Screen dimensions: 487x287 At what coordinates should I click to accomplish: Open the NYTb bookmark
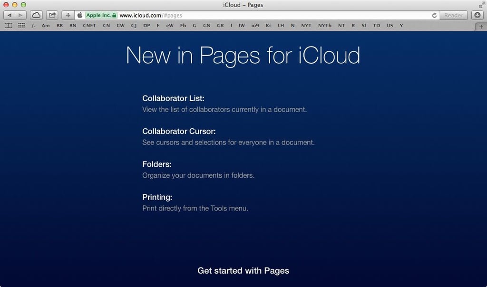(324, 26)
